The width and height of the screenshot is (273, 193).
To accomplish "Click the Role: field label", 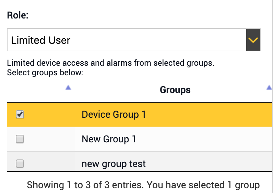I will [x=17, y=15].
